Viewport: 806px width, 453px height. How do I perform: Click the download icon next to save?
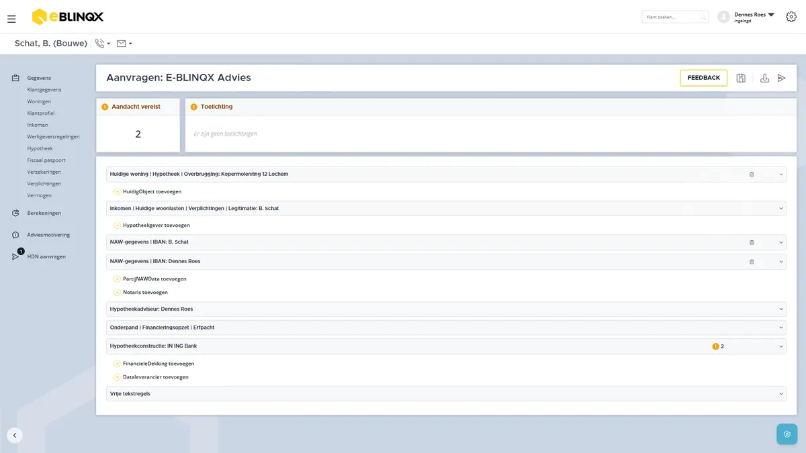(764, 78)
